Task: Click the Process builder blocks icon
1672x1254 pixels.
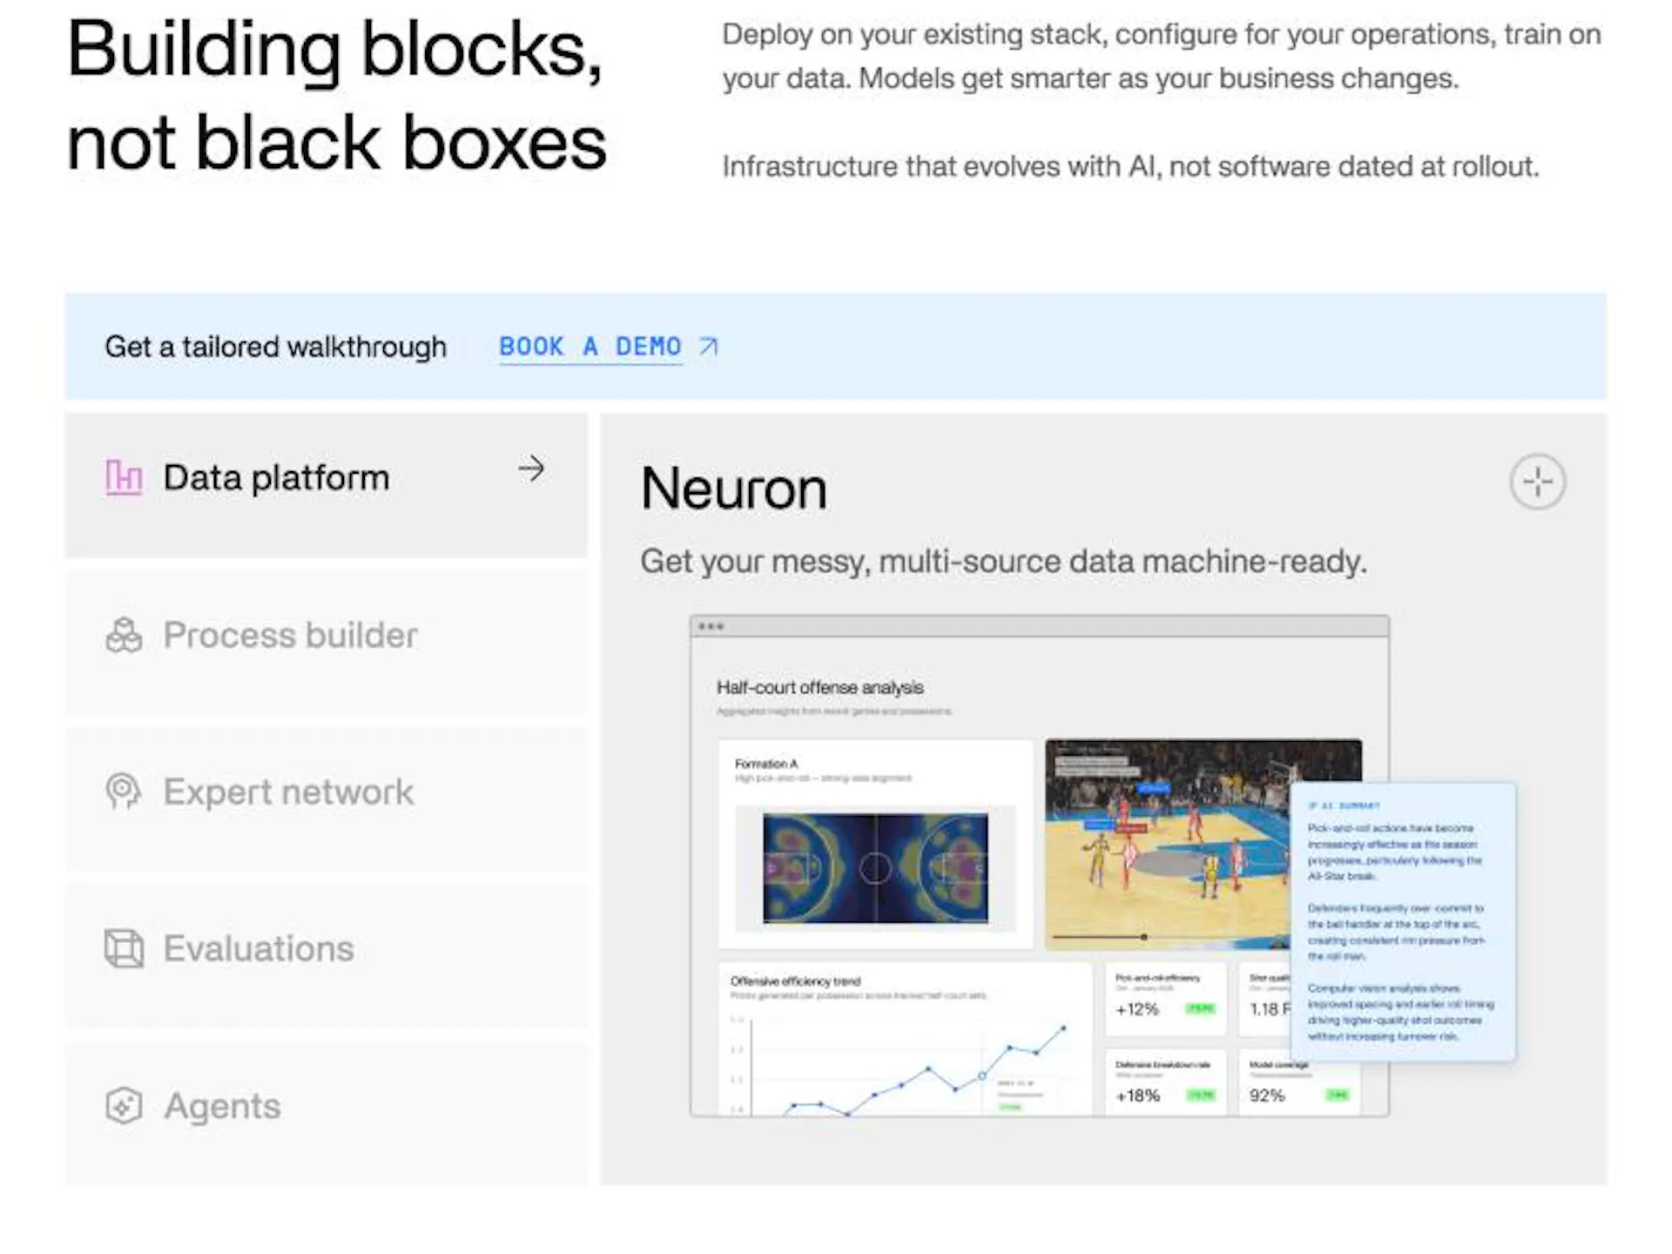Action: (124, 635)
